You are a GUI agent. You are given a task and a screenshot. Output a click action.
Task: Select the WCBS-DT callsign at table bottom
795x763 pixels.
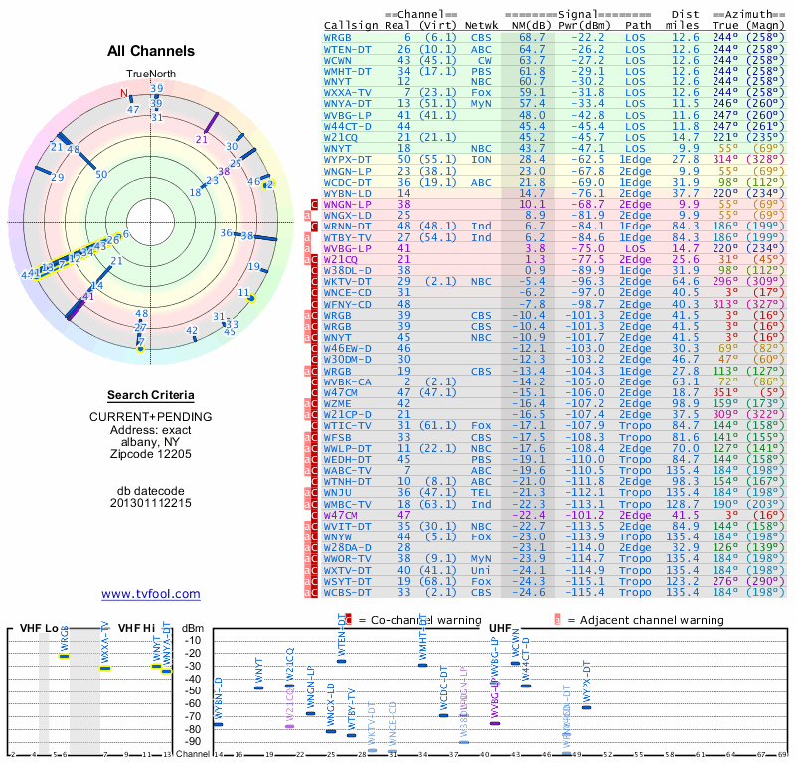coord(349,593)
